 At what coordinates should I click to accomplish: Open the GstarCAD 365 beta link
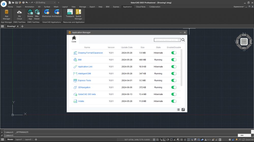click(x=87, y=94)
